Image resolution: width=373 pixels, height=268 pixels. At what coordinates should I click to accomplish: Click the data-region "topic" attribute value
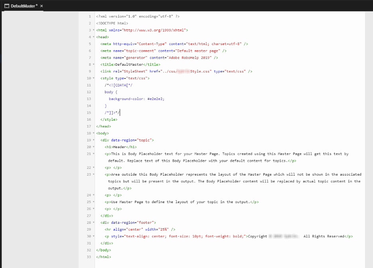[x=144, y=140]
